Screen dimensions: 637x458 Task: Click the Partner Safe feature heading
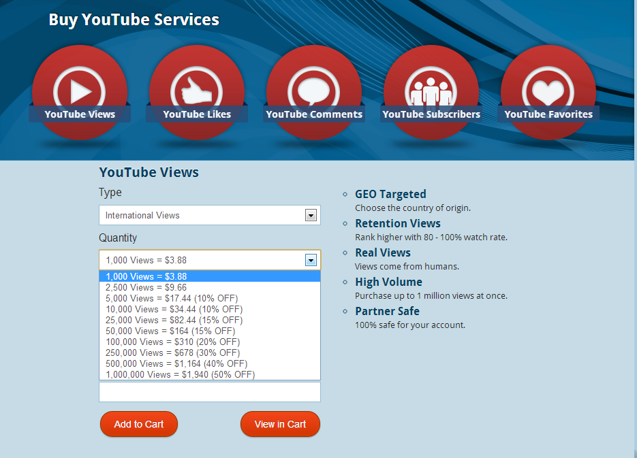pyautogui.click(x=387, y=311)
